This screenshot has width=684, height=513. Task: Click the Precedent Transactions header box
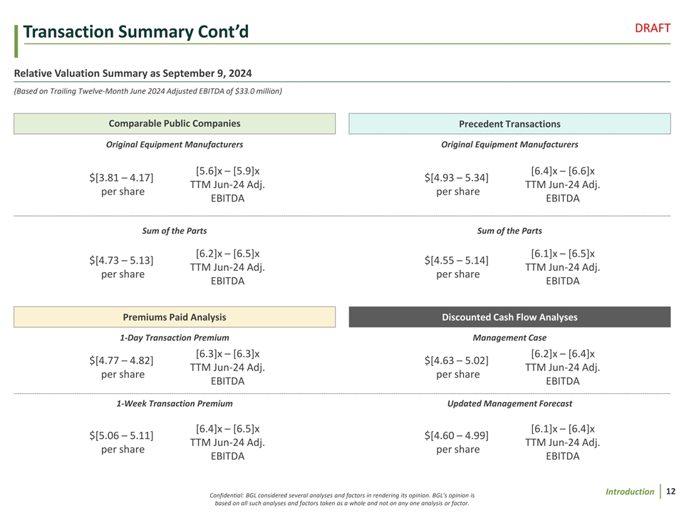point(509,124)
